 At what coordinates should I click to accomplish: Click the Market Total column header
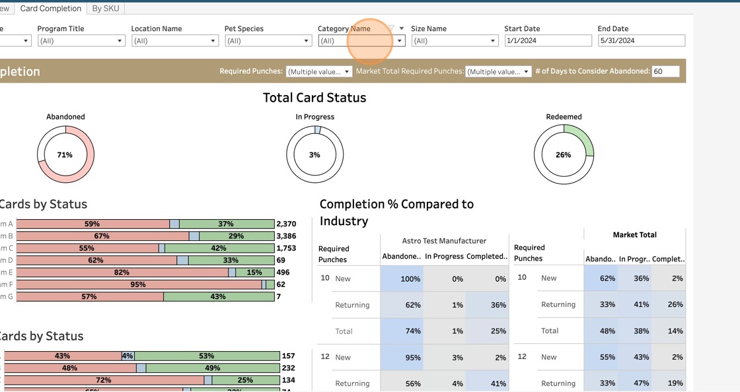(x=634, y=235)
